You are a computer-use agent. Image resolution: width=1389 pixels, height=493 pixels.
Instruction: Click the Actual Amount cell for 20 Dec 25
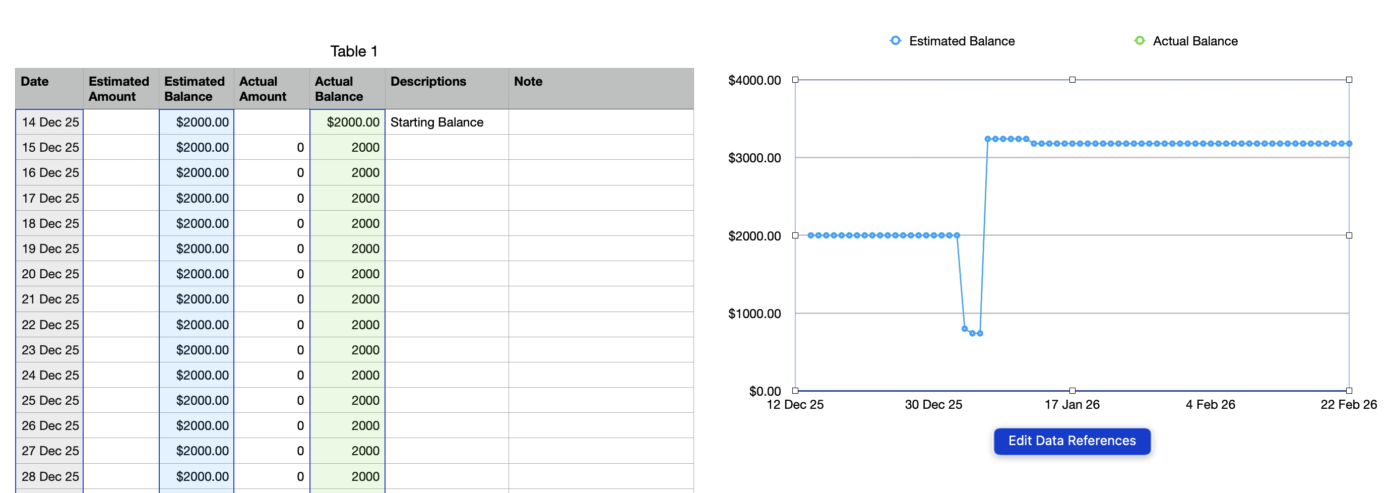pos(271,274)
